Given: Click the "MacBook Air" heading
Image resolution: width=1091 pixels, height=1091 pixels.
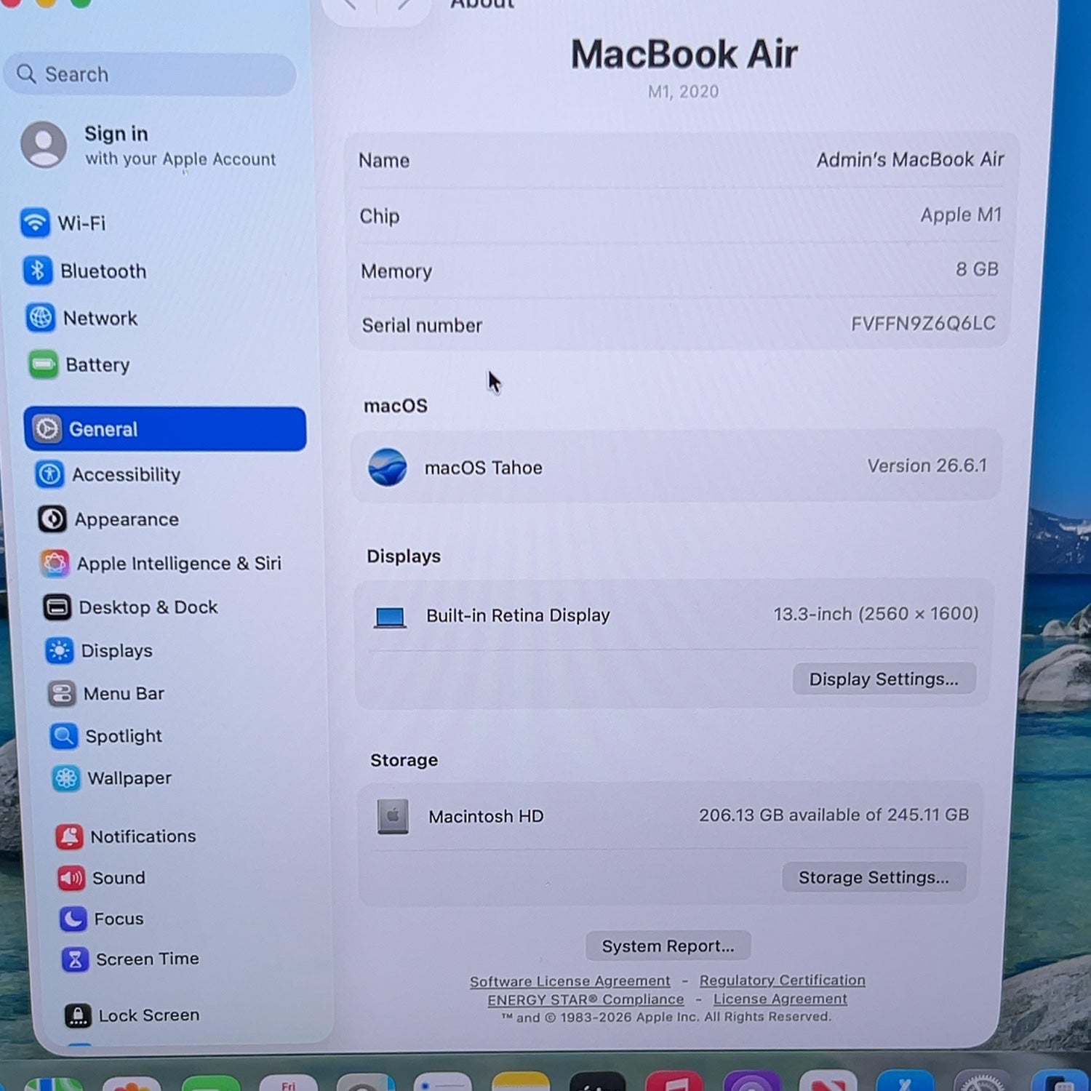Looking at the screenshot, I should coord(684,55).
